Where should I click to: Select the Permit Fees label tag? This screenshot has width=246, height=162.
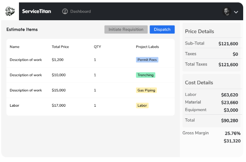coord(147,60)
